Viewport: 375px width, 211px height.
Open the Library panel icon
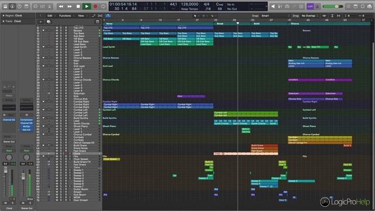point(5,6)
